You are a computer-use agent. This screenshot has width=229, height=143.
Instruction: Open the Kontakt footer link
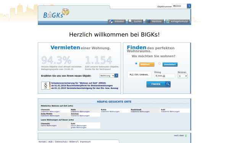(42, 142)
